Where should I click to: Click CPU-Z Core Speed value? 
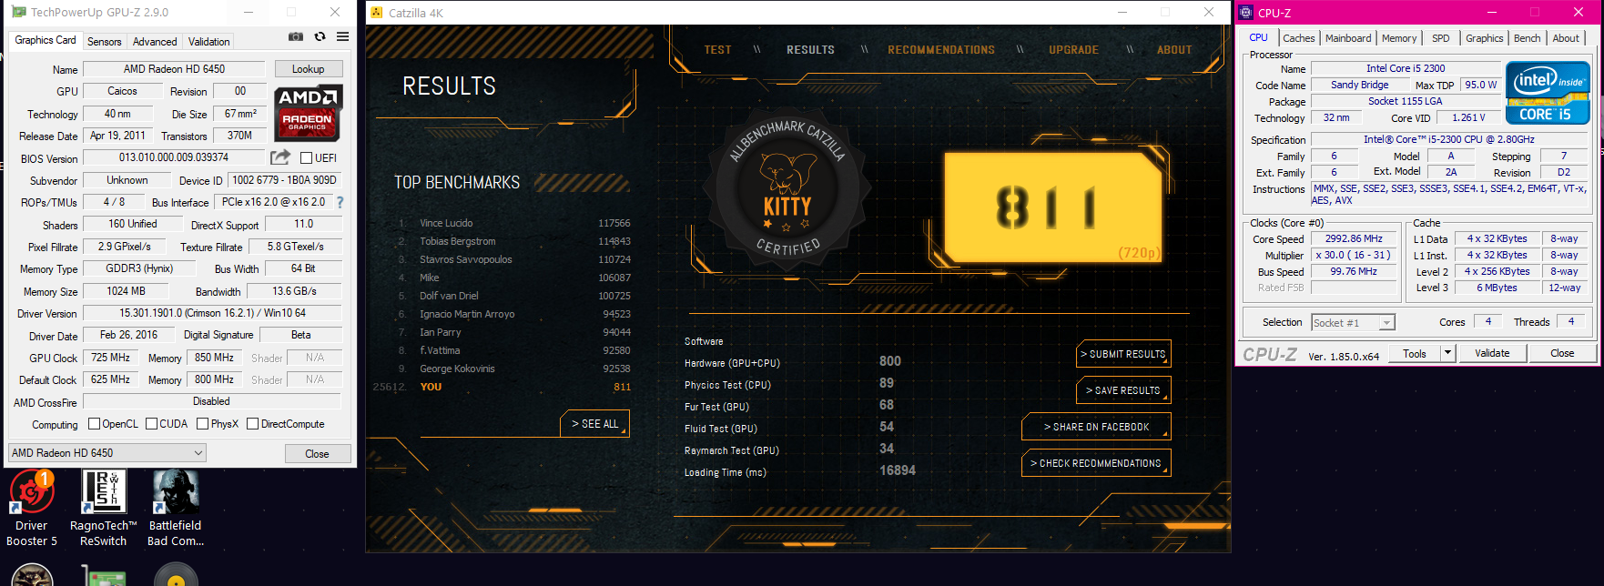point(1354,239)
